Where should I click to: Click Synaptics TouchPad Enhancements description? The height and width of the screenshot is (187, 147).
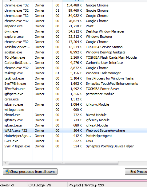(112, 84)
